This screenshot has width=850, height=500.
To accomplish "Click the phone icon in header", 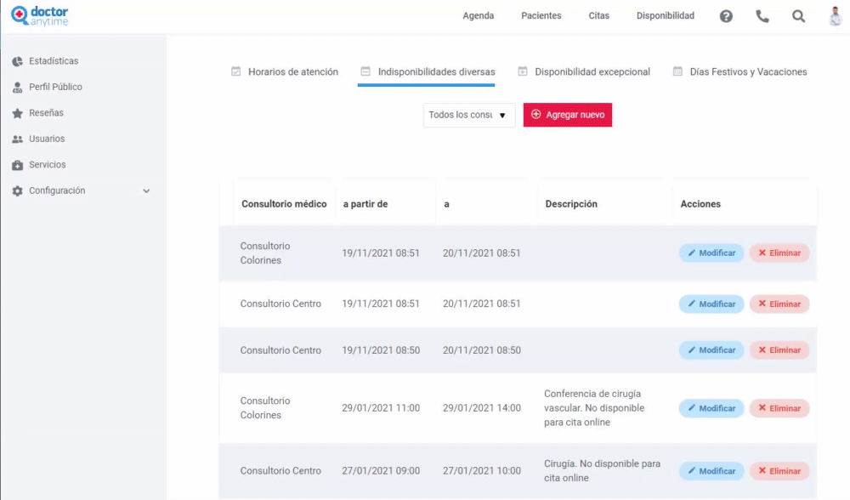I will [762, 16].
